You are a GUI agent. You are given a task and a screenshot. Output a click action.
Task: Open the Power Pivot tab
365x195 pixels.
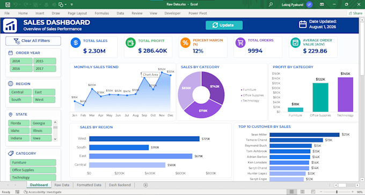point(198,13)
